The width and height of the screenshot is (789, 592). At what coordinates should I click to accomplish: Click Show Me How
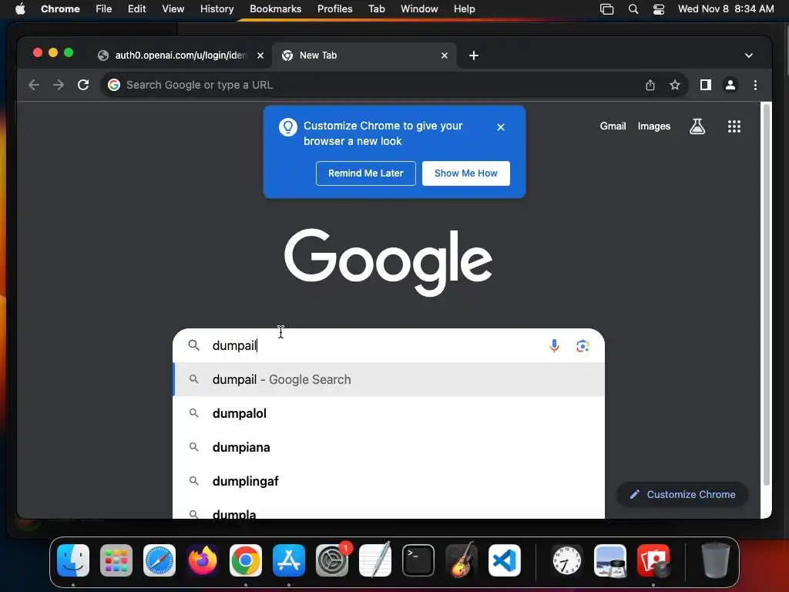click(x=466, y=173)
